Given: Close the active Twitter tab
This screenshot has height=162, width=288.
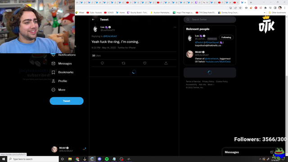Looking at the screenshot, I should click(x=245, y=3).
